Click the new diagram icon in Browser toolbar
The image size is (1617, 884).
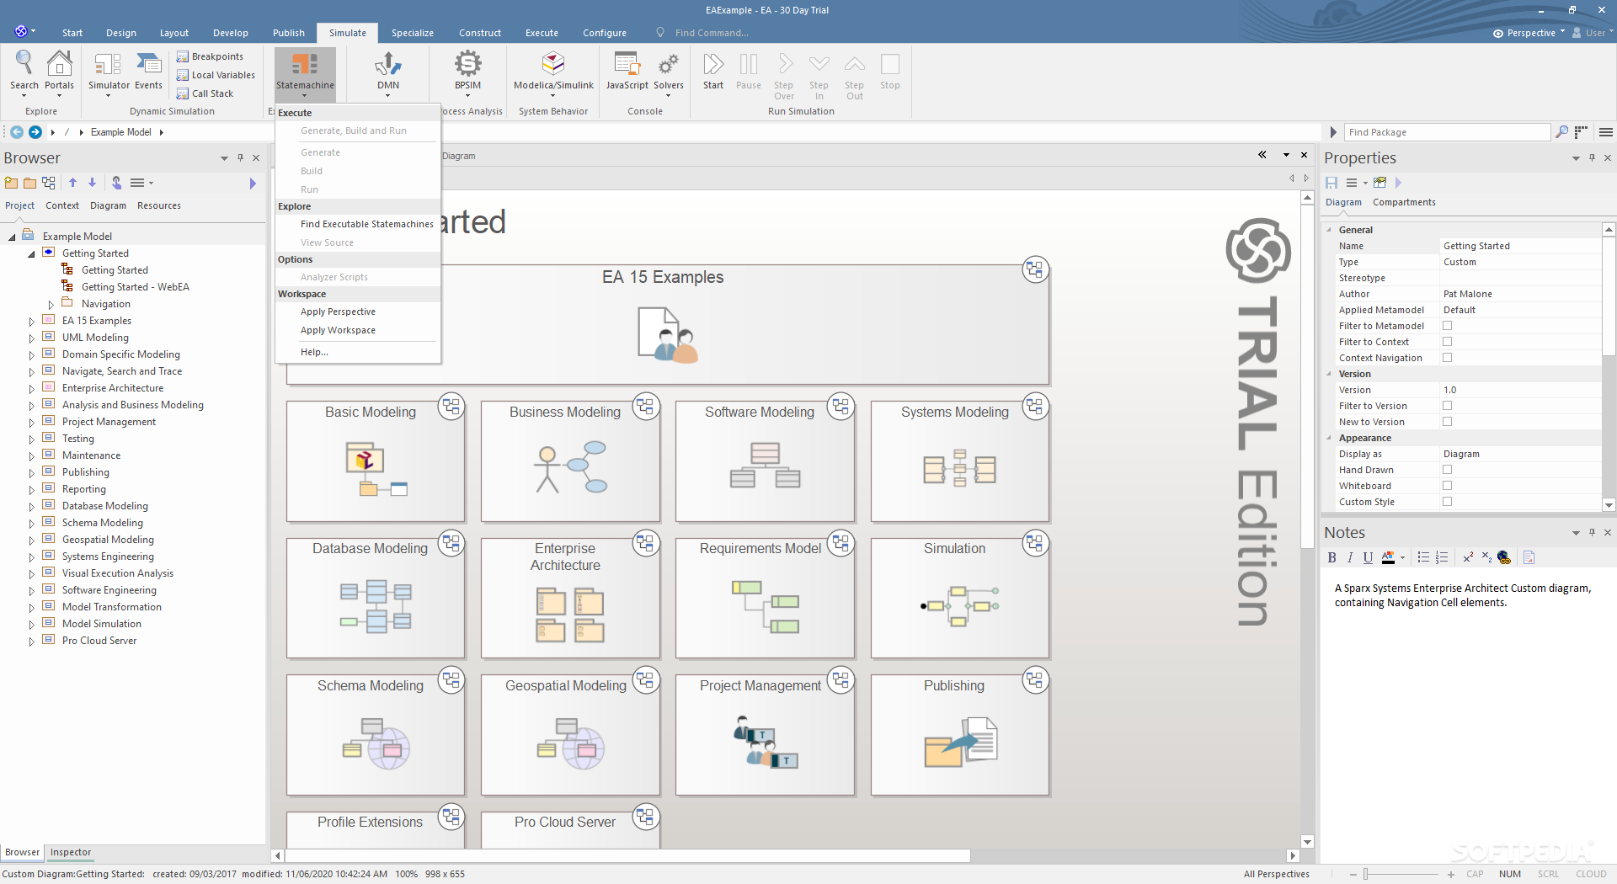click(x=49, y=183)
